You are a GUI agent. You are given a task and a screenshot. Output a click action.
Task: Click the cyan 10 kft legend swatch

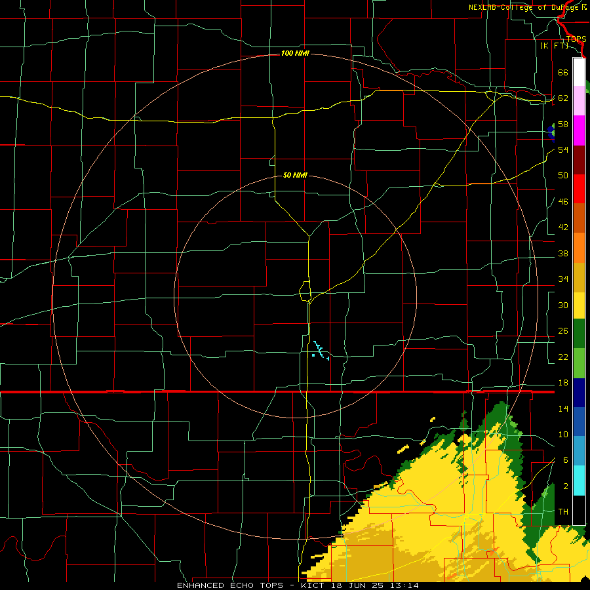click(x=579, y=481)
